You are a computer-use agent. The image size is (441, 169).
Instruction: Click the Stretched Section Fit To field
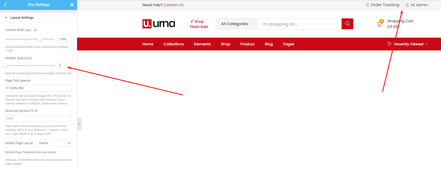click(x=39, y=118)
